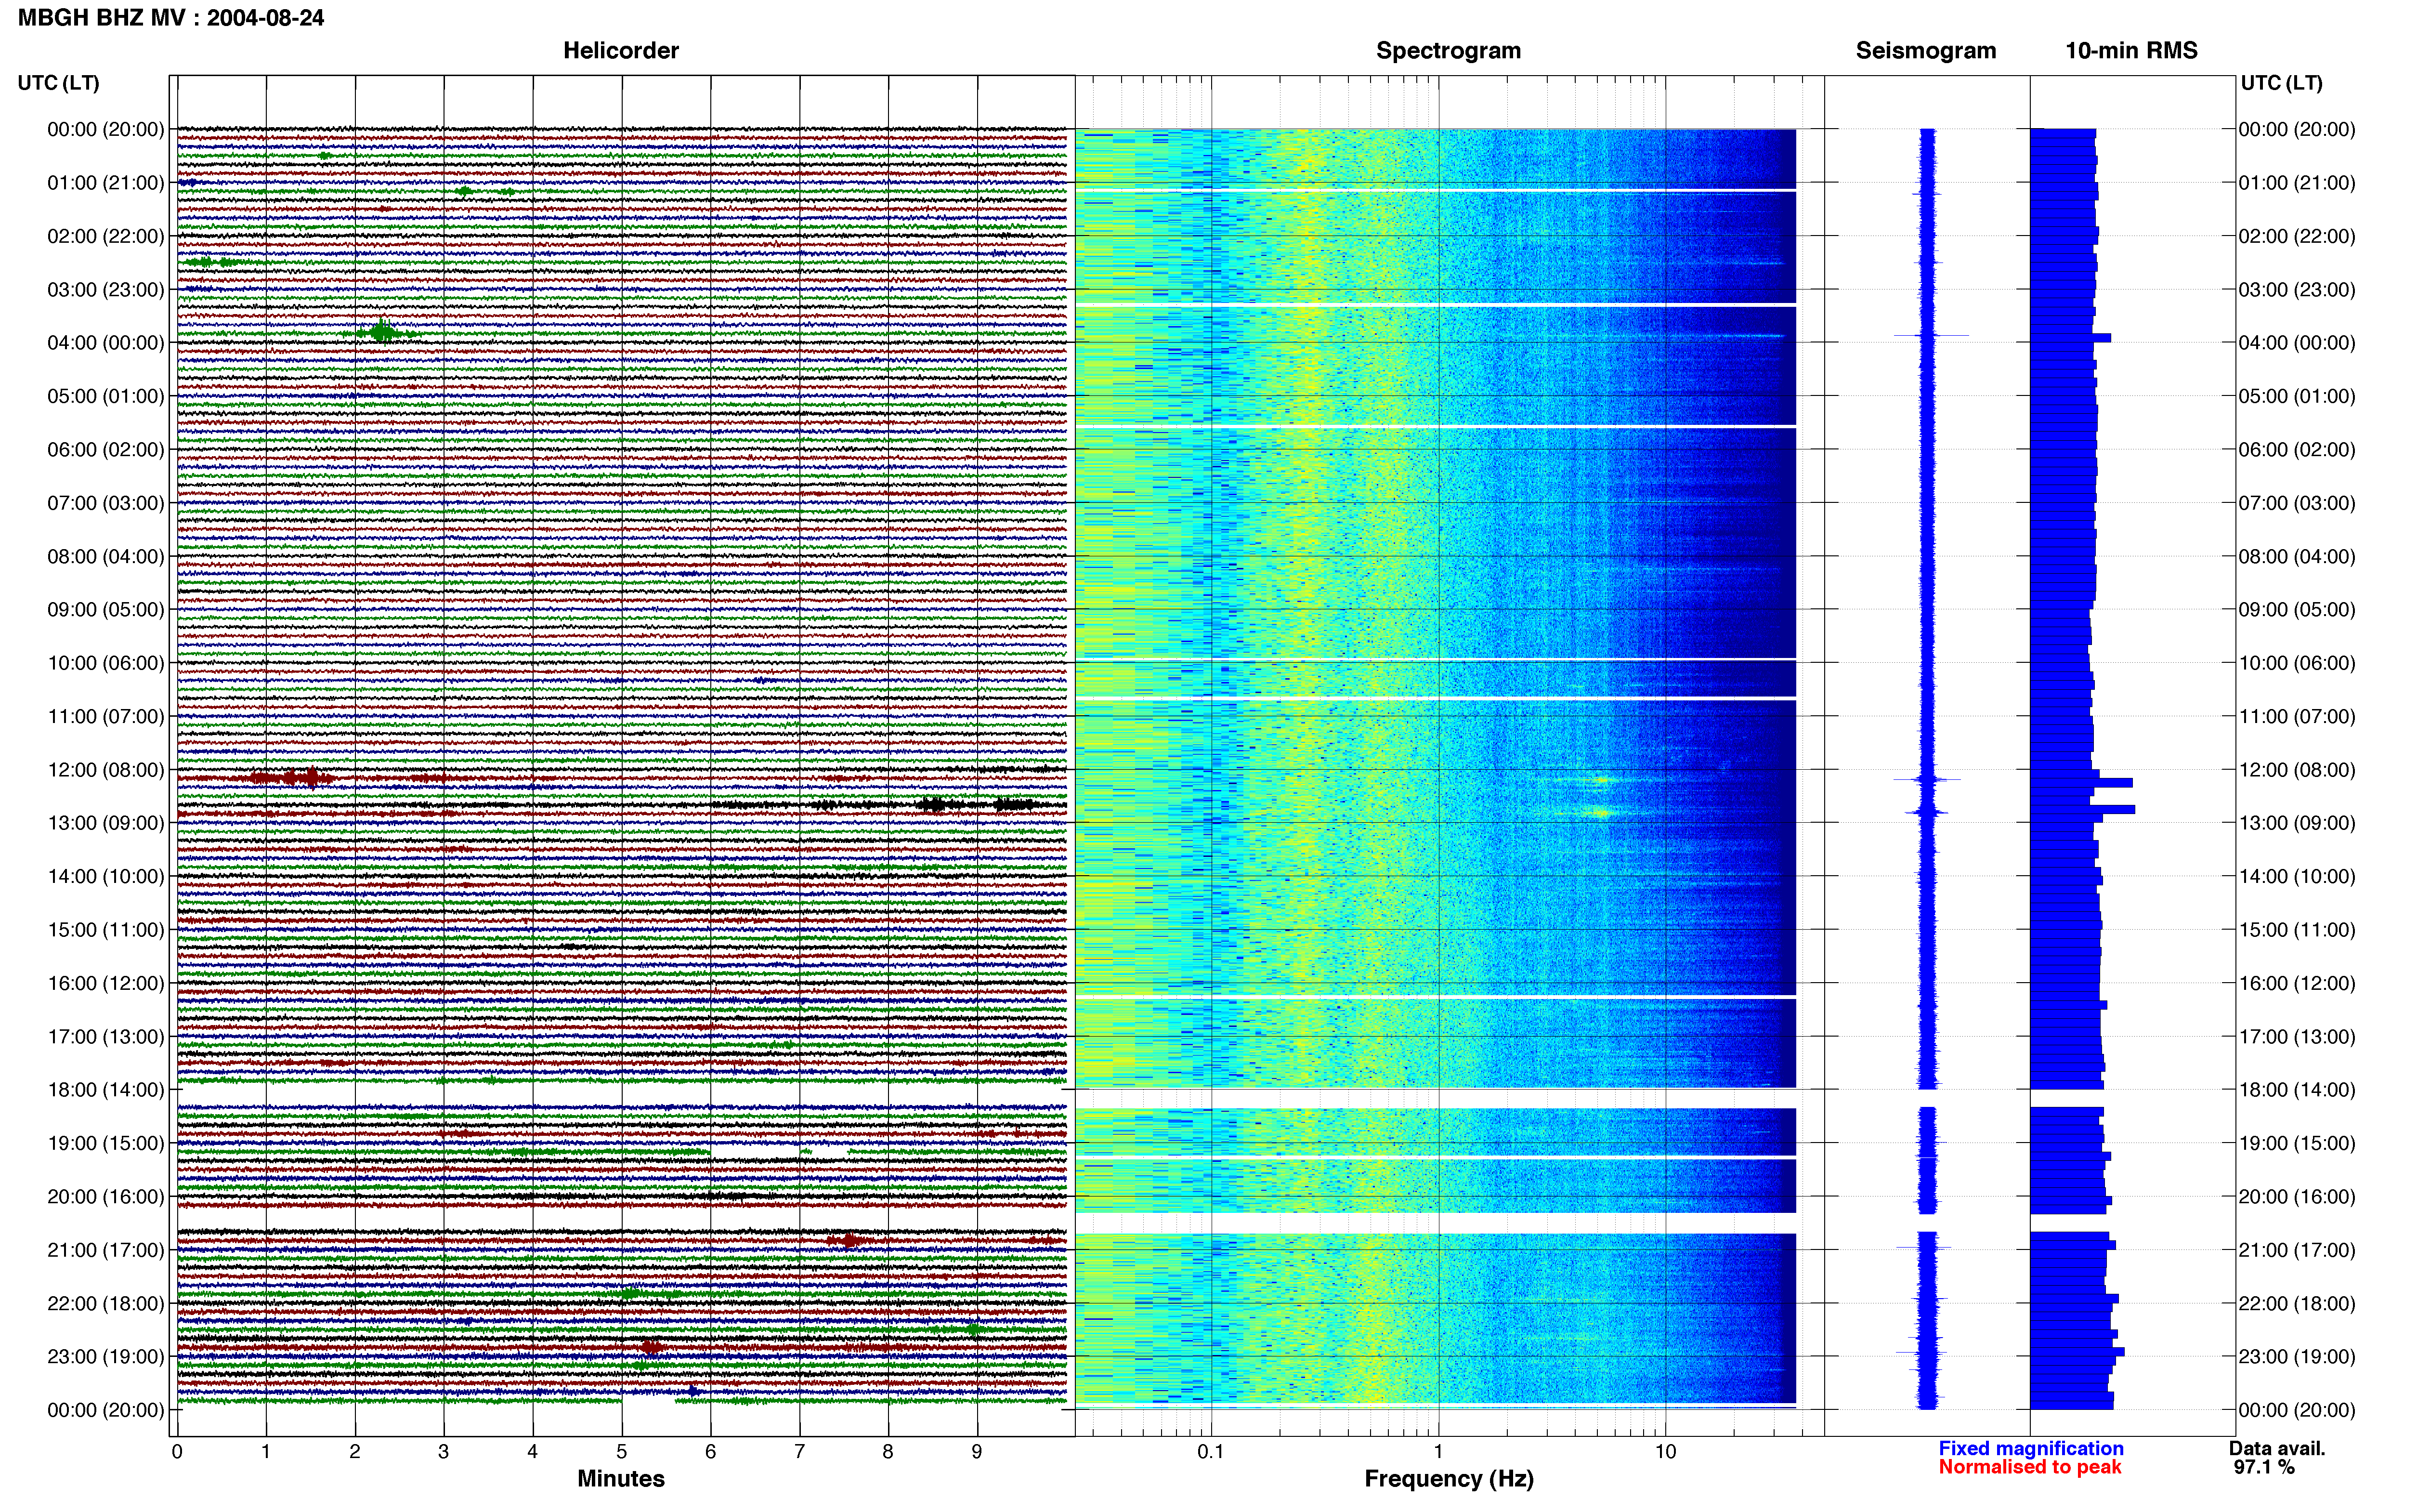Click the 0.1 tick on the frequency axis

[x=1211, y=1451]
